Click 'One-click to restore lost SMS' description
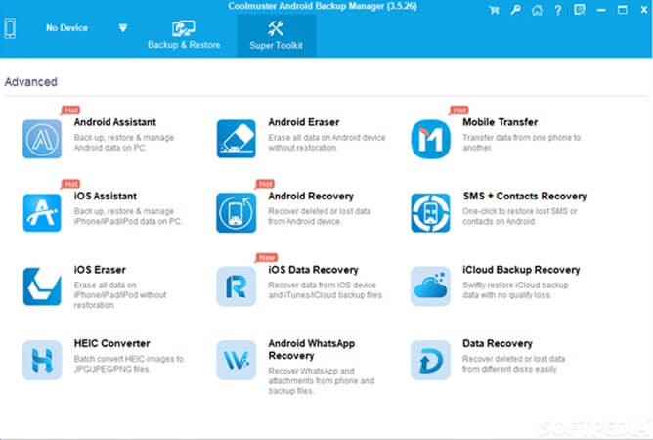Screen dimensions: 653x440 [x=520, y=216]
